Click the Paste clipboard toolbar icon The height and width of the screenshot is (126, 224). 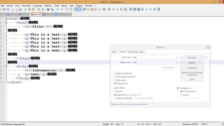pyautogui.click(x=34, y=9)
